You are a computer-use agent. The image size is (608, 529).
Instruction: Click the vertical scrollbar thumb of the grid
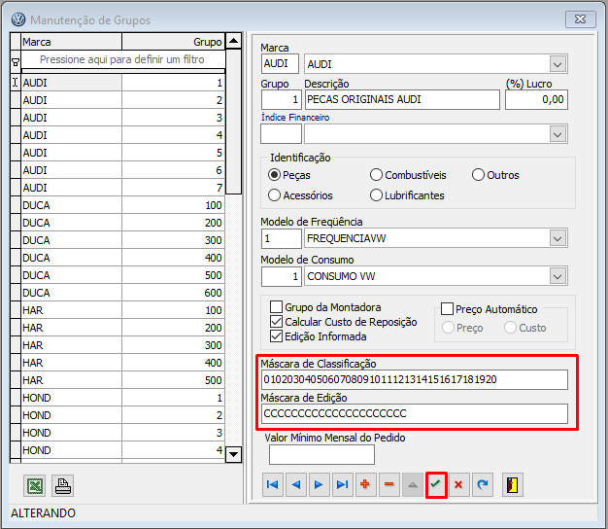(233, 122)
